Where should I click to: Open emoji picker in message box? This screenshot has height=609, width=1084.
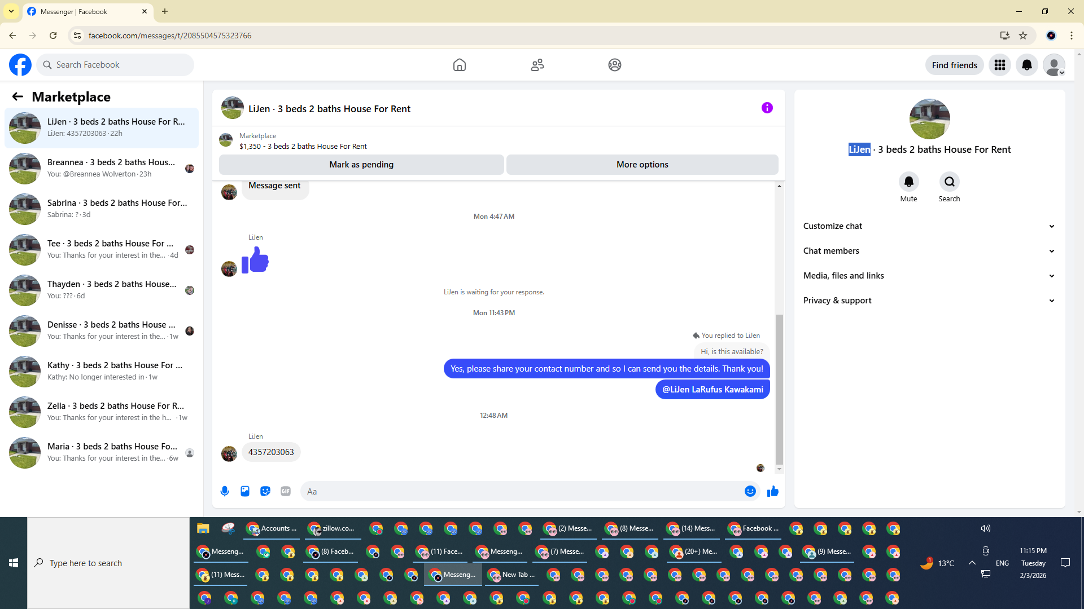click(750, 491)
